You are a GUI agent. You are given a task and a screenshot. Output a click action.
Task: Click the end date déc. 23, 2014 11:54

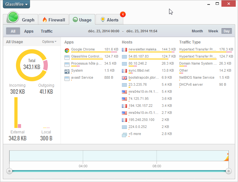[x=142, y=31]
